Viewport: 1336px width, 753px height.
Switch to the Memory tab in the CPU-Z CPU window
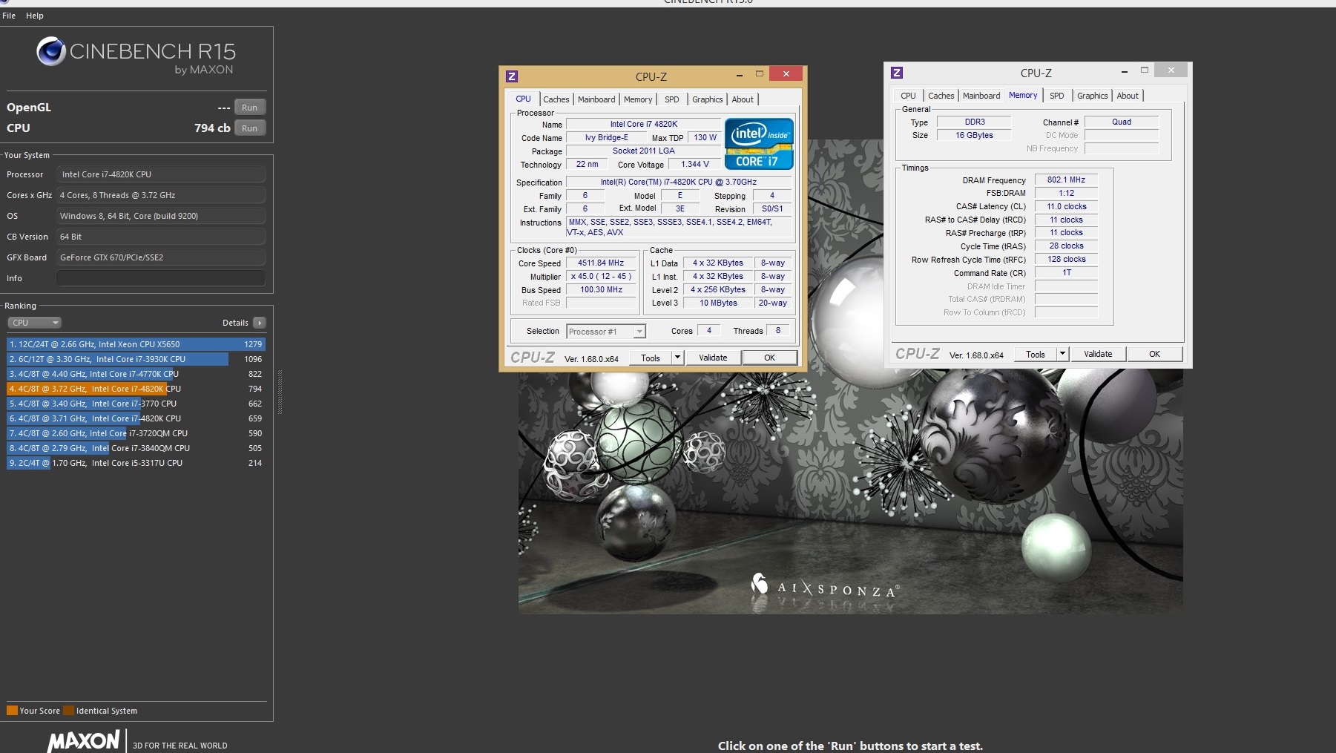(638, 99)
